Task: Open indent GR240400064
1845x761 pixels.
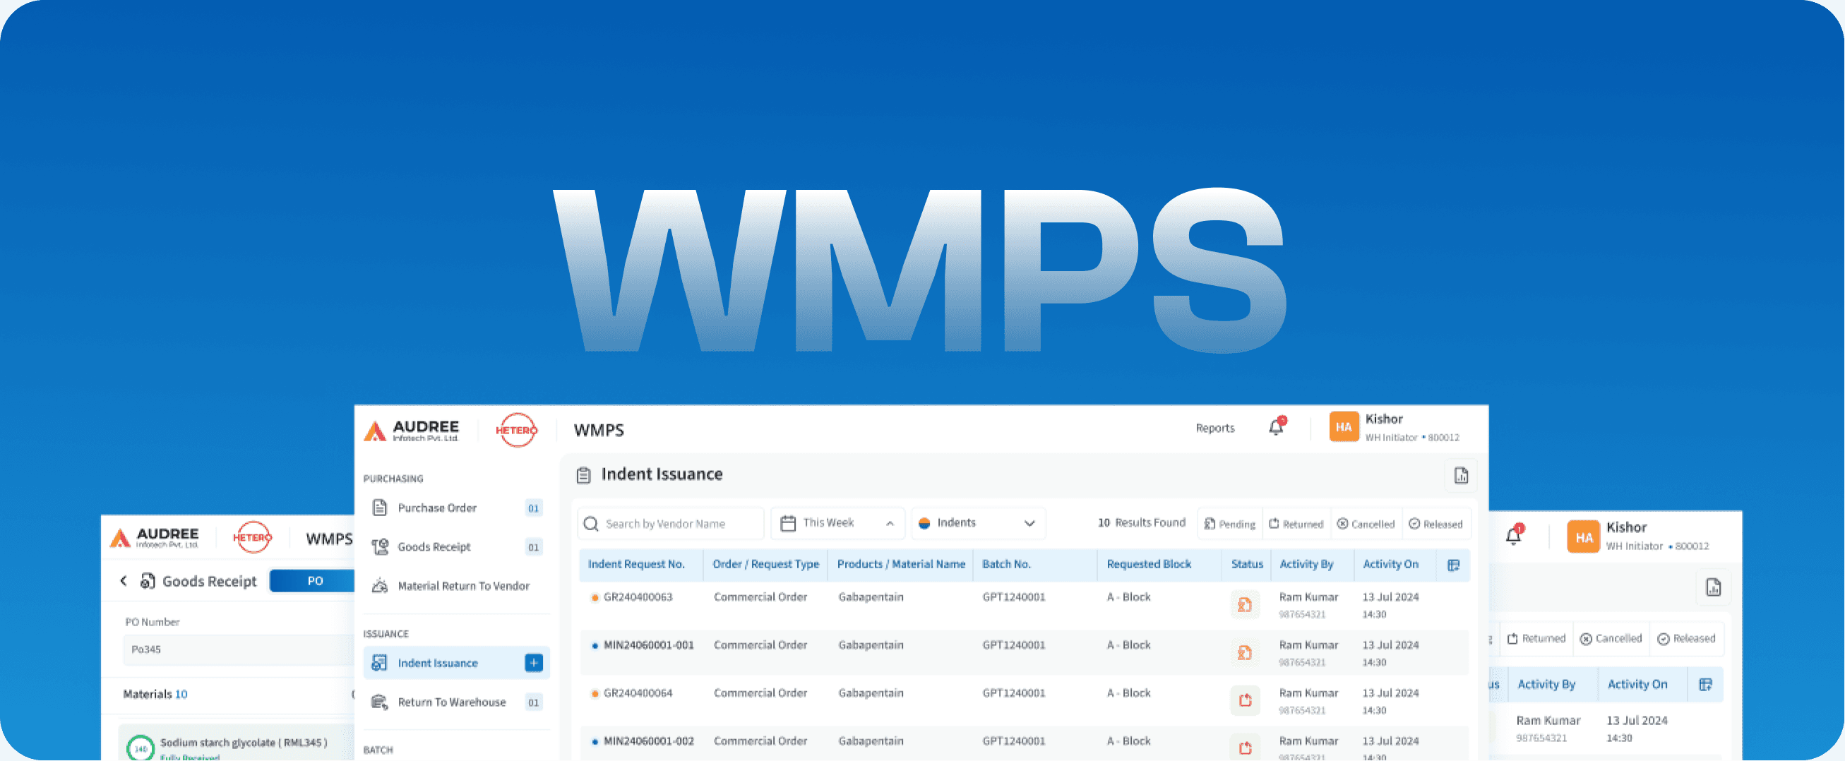Action: [638, 694]
